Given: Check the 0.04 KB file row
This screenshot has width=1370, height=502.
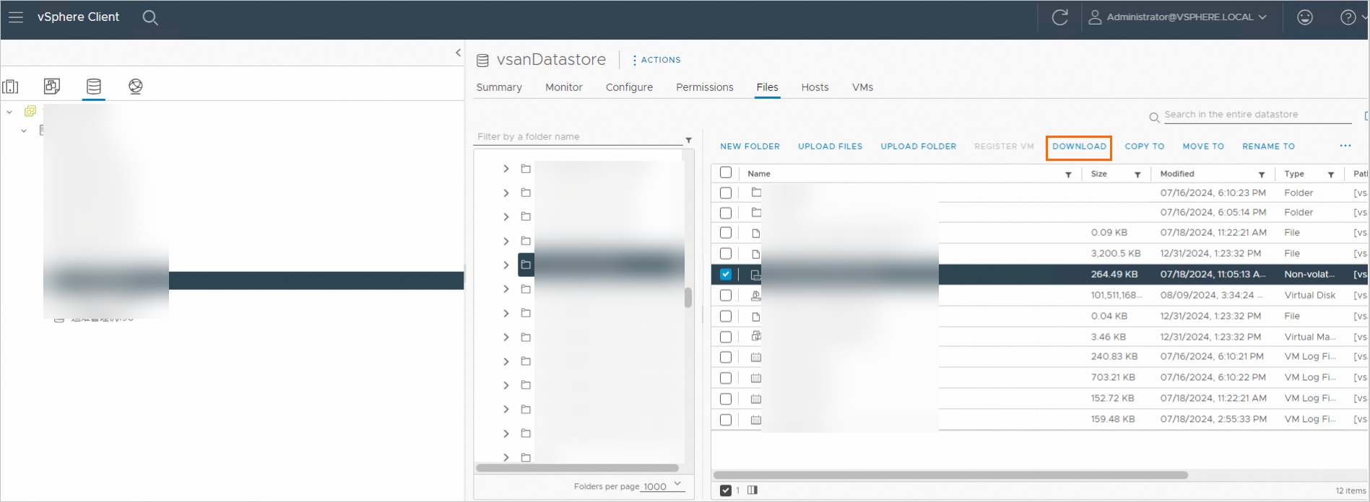Looking at the screenshot, I should [x=726, y=317].
